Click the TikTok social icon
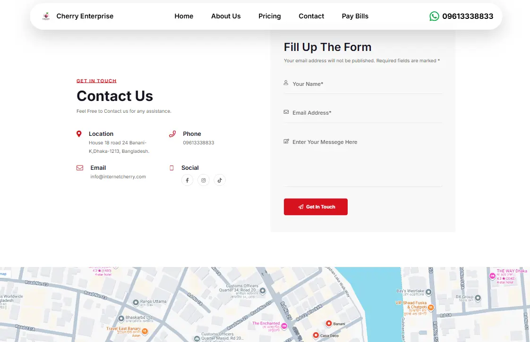 219,180
